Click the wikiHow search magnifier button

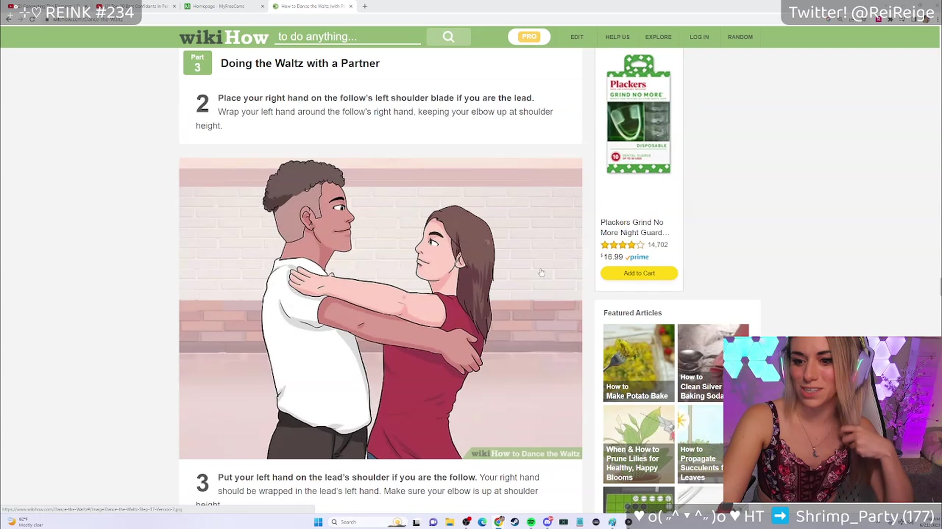[x=448, y=37]
